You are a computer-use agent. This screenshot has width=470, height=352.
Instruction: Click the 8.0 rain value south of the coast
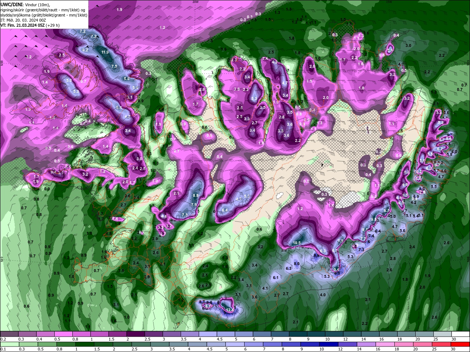297,264
